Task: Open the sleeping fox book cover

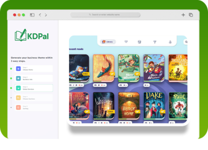Action: 79,68
